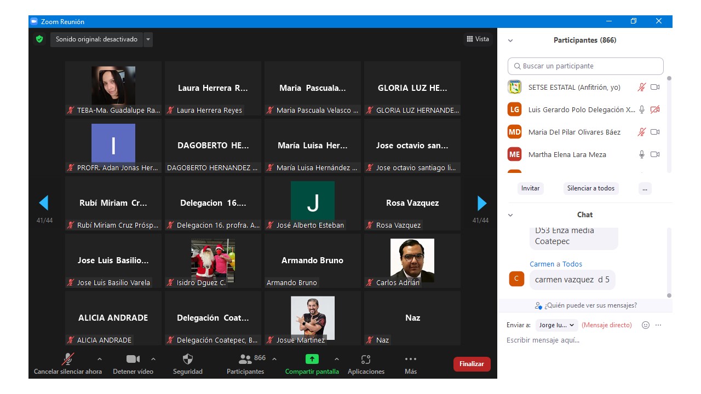Image resolution: width=701 pixels, height=394 pixels.
Task: Click the Zoom Reunión title bar icon
Action: point(34,21)
